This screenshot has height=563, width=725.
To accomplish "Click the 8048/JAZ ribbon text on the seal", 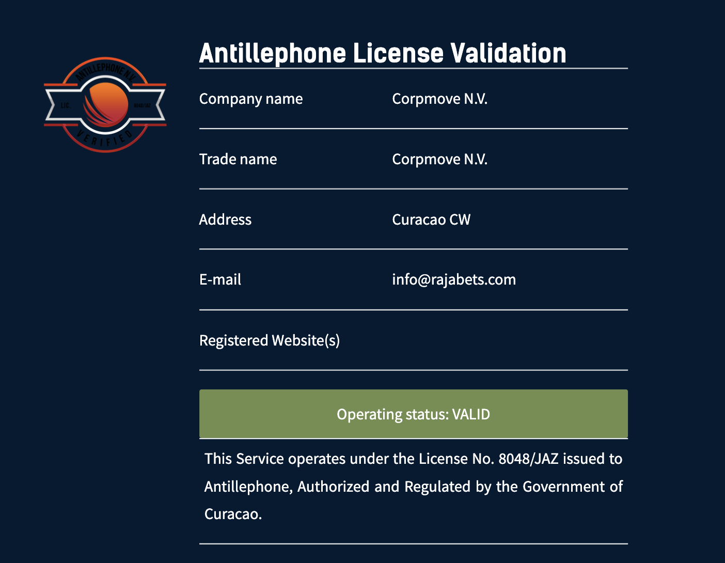I will click(142, 105).
